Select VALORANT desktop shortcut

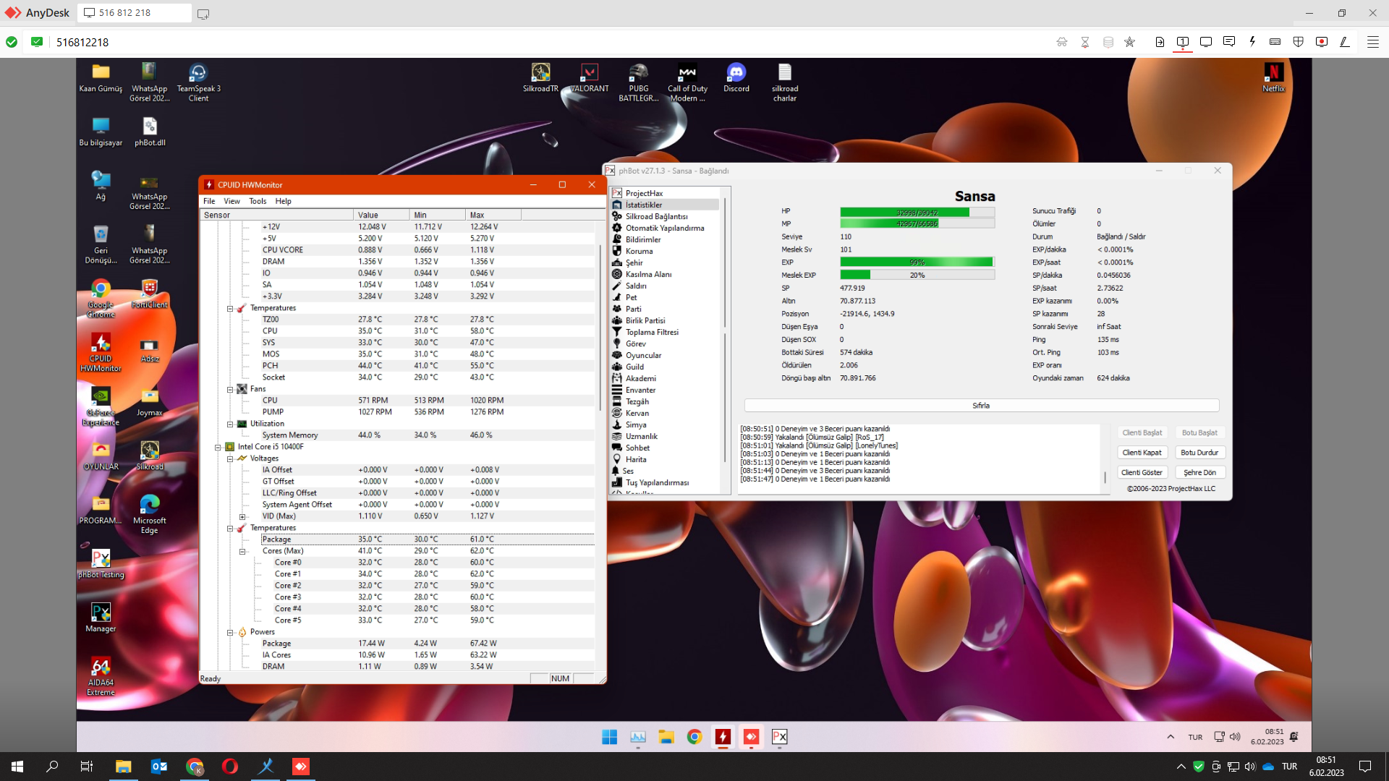pos(589,78)
